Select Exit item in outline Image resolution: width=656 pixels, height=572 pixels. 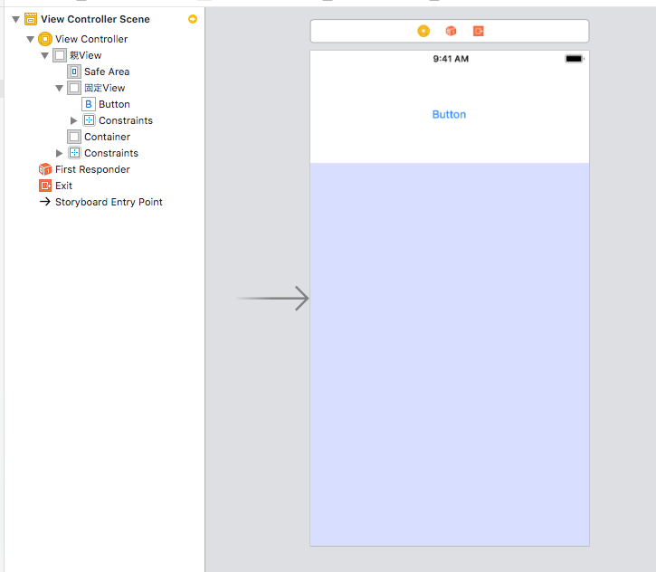(x=63, y=186)
